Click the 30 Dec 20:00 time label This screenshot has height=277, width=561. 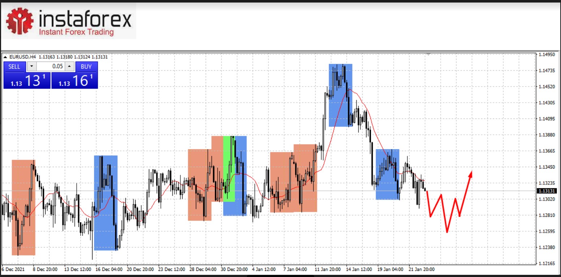point(234,269)
